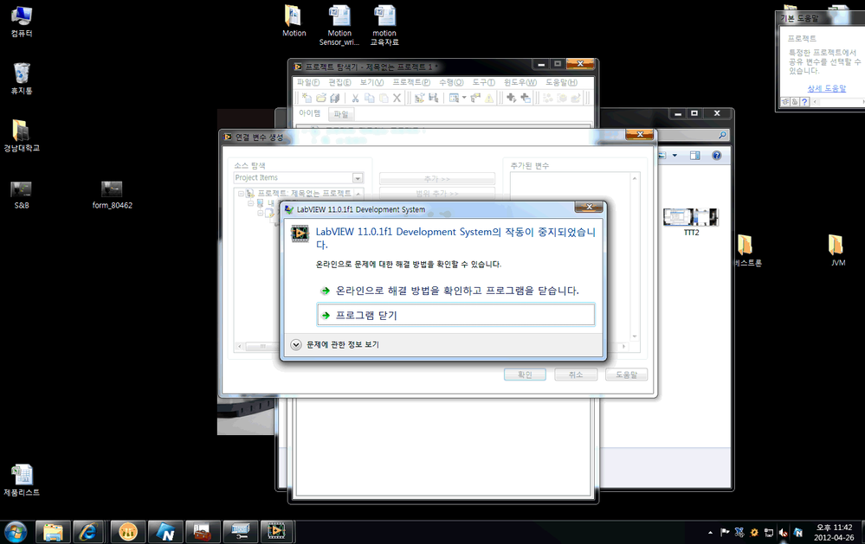
Task: Open the blue N application on taskbar
Action: (165, 532)
